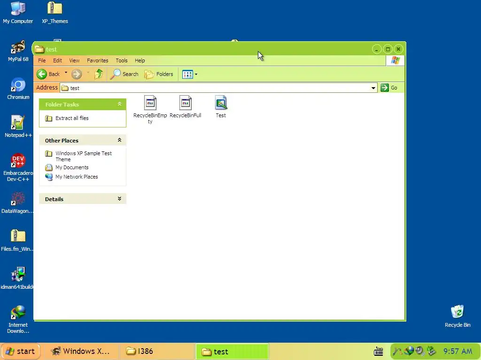The width and height of the screenshot is (481, 360).
Task: Go back with the green Back arrow
Action: point(48,74)
